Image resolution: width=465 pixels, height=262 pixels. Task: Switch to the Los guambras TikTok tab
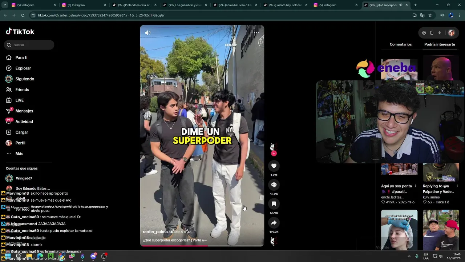point(184,5)
